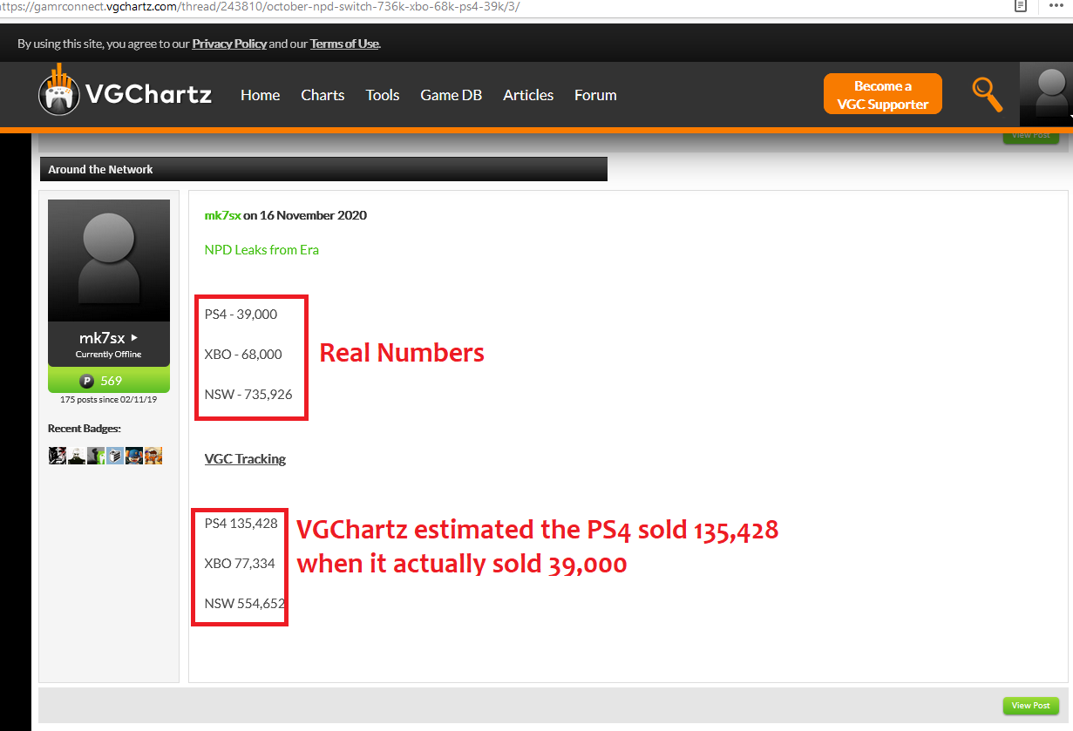Open the Articles menu
This screenshot has height=731, width=1073.
pyautogui.click(x=528, y=95)
